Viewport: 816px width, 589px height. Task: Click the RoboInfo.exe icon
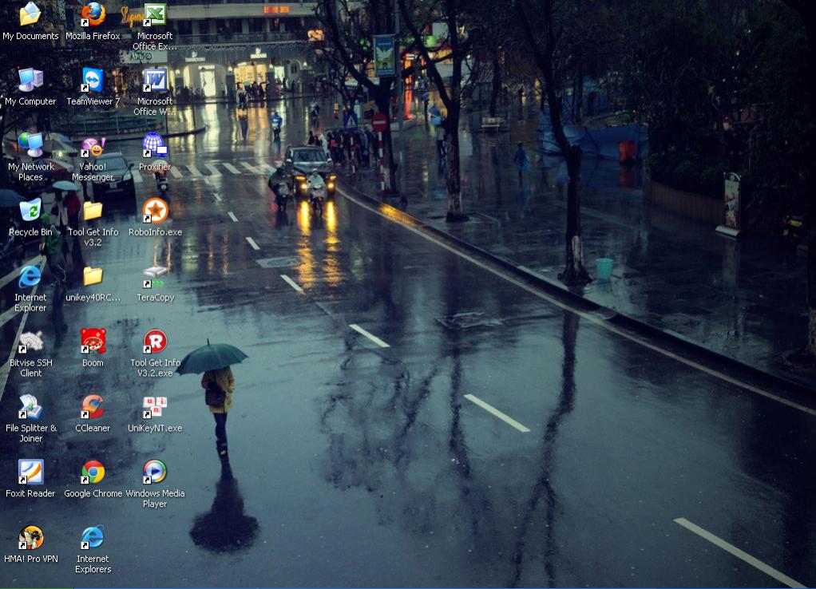(x=155, y=211)
